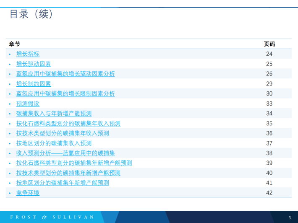298x223 pixels.
Task: Click slide number 3 in footer
Action: [x=290, y=218]
